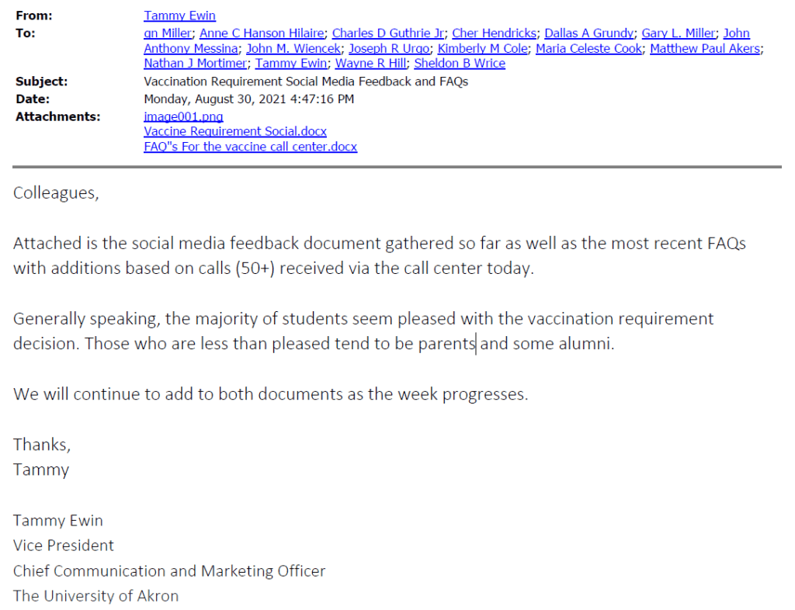Select recipient Nathan J Mortimer
Screen dimensions: 795x610
[x=195, y=63]
